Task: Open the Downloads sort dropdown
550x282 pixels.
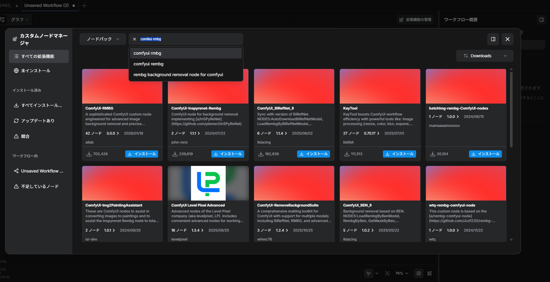Action: point(485,56)
